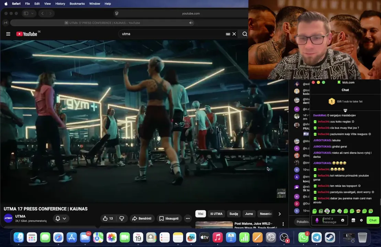Insert the first green emote in Kick emote row
The image size is (381, 247).
coord(315,211)
